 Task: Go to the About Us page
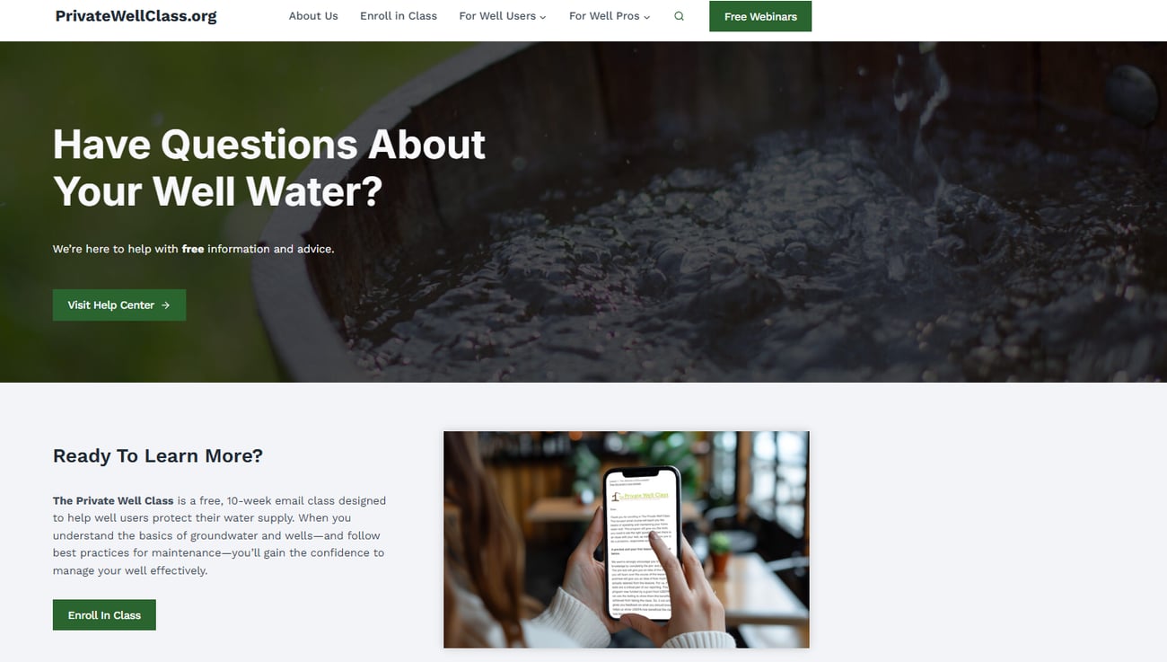(x=313, y=16)
